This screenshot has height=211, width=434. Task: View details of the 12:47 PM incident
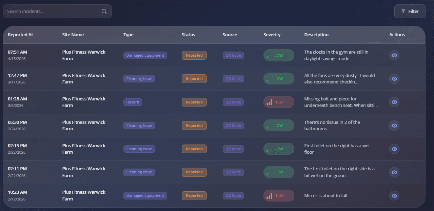pos(394,79)
